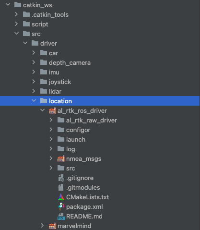Click the stork icon next to package.xml
This screenshot has width=200, height=230.
click(x=61, y=206)
